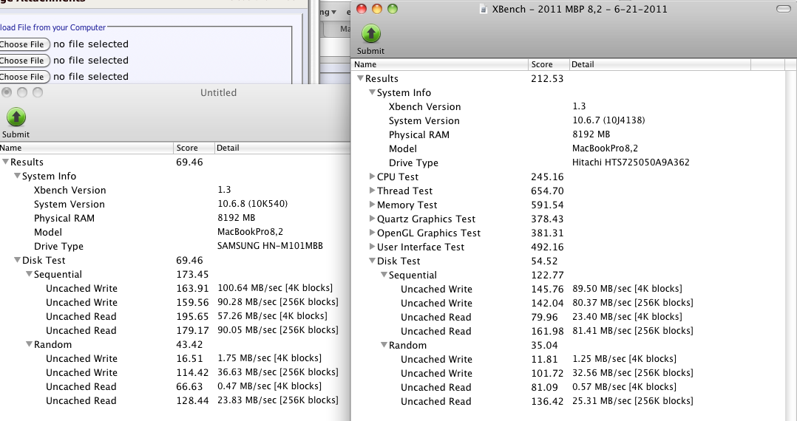Select Random score 35.04 in XBench MBP window
Viewport: 797px width, 421px height.
[544, 346]
